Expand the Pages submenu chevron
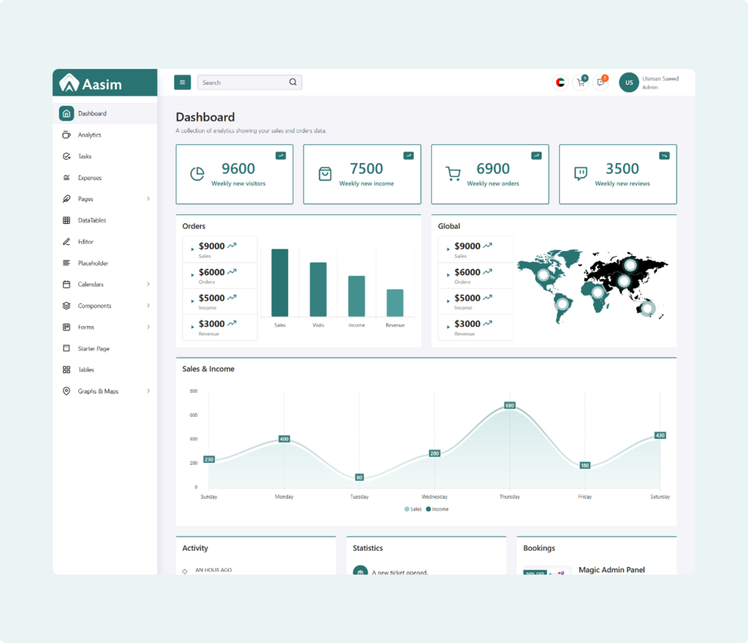This screenshot has width=748, height=643. coord(148,199)
